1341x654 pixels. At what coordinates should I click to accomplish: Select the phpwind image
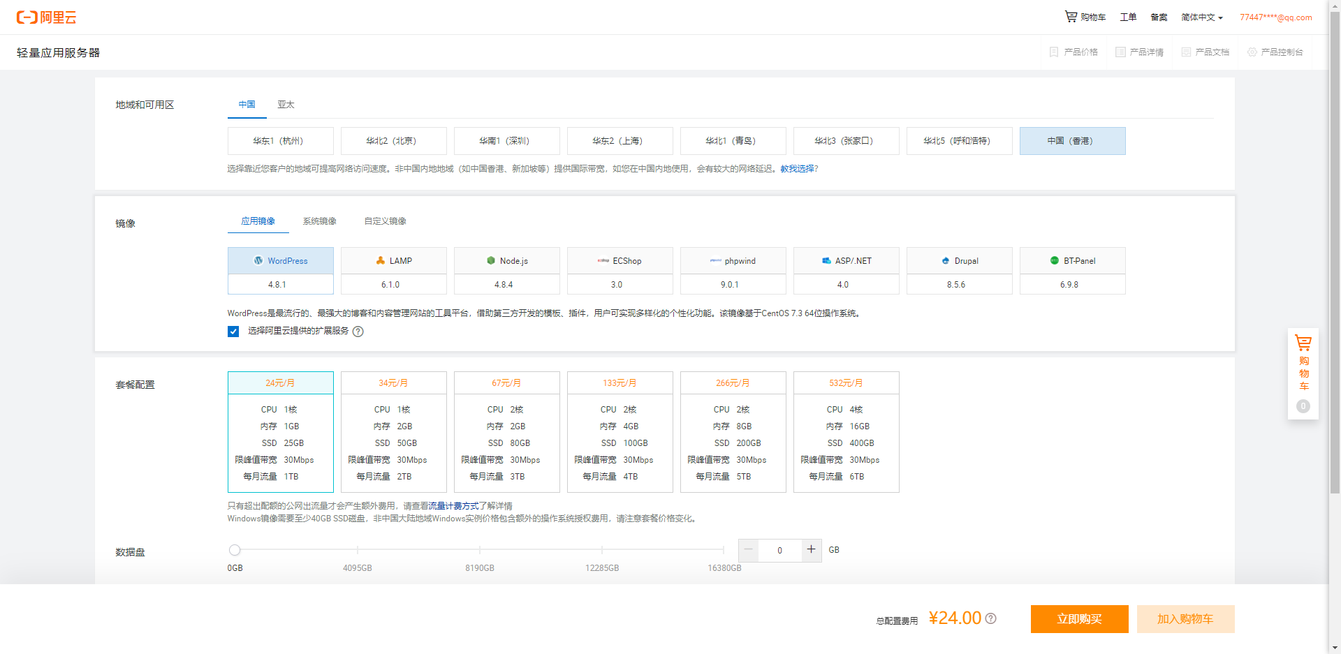tap(733, 260)
